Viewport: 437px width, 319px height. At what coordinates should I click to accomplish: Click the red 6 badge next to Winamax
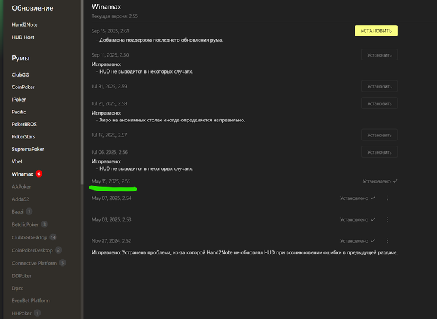tap(39, 174)
